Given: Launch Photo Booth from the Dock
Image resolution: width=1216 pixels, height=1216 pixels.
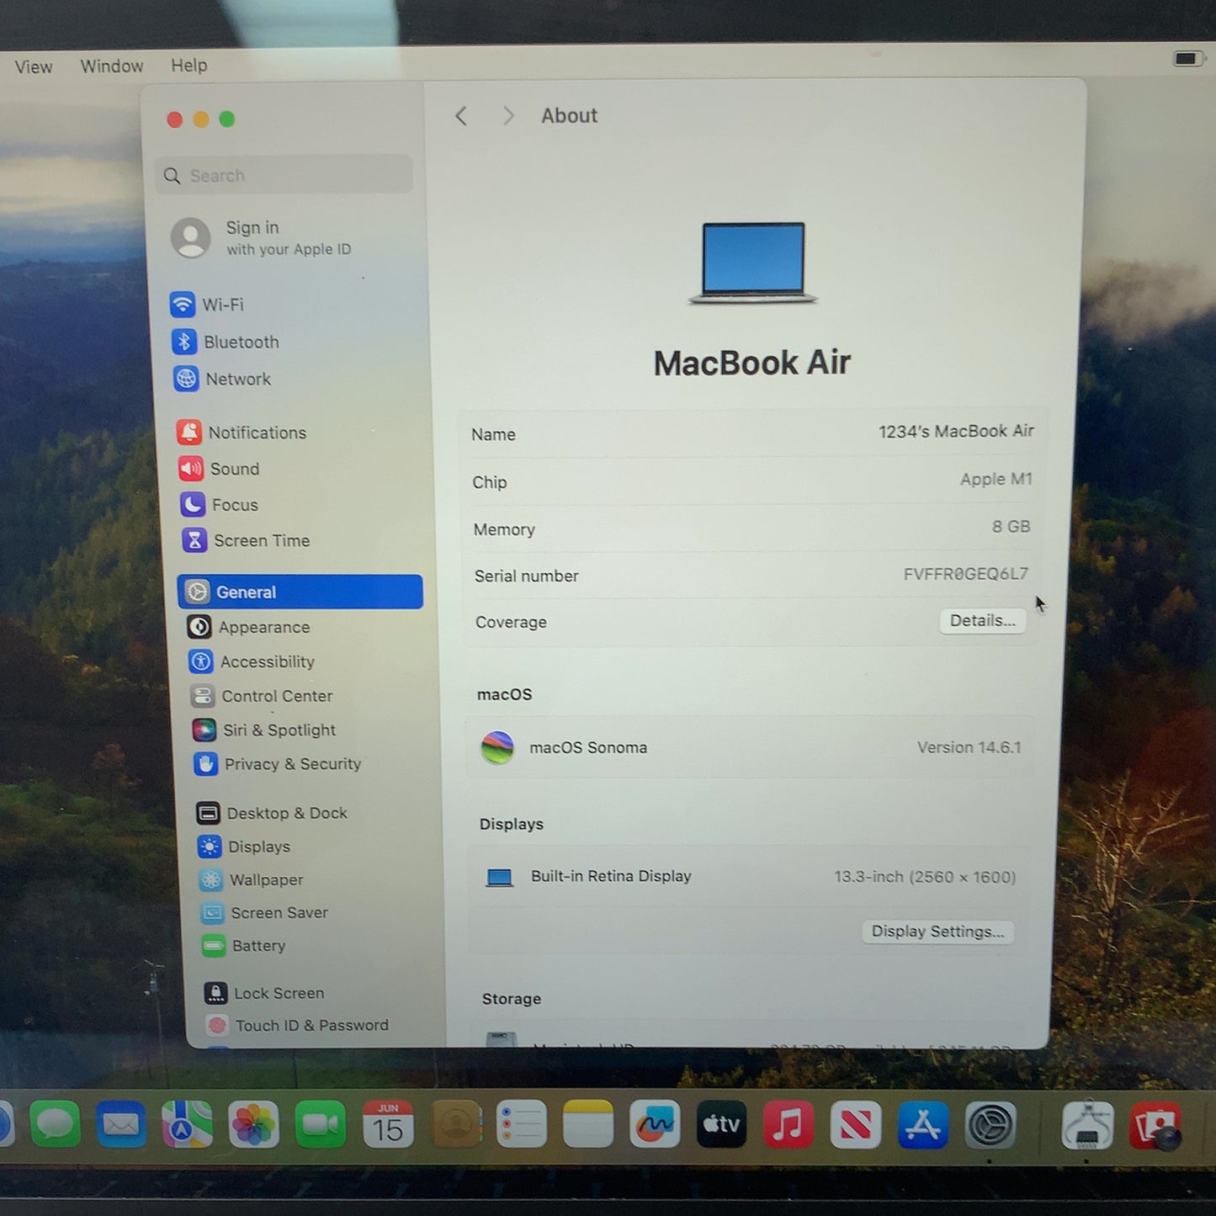Looking at the screenshot, I should pos(1155,1125).
